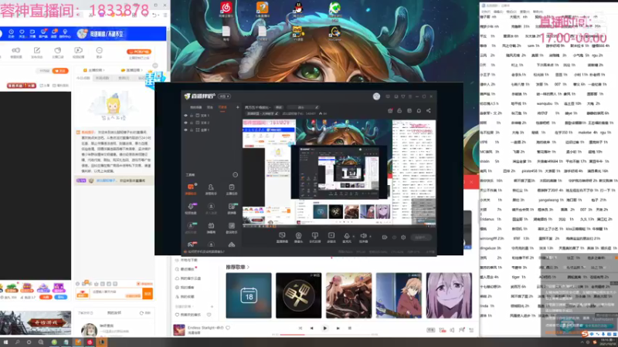Lock the 文本1 layer in streaming app
This screenshot has height=347, width=618.
(x=192, y=116)
